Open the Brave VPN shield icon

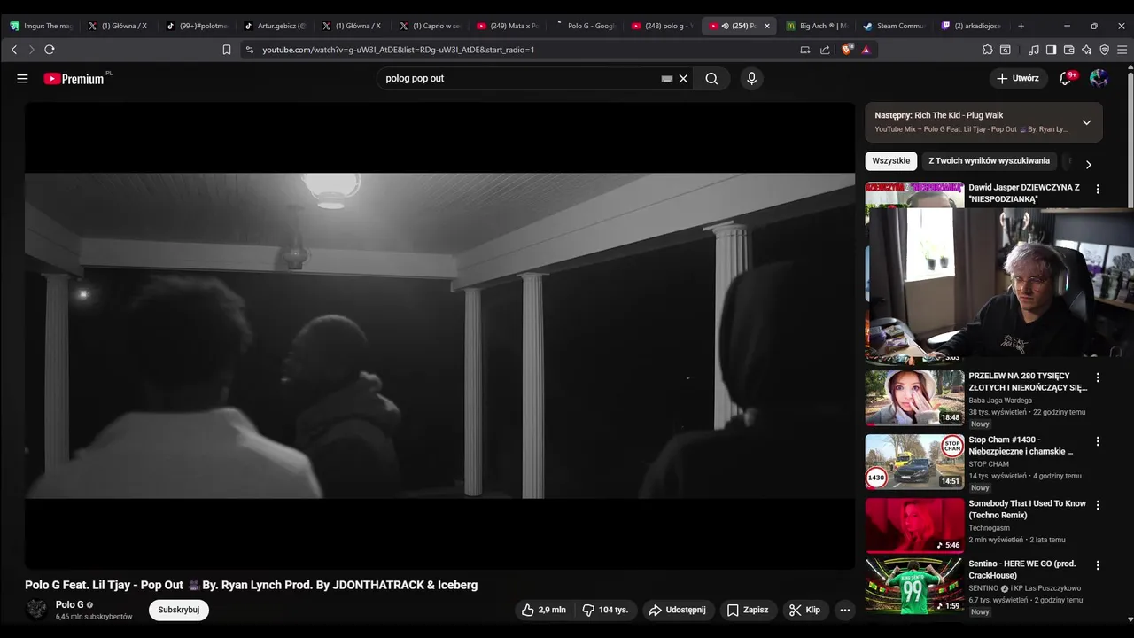tap(1104, 50)
